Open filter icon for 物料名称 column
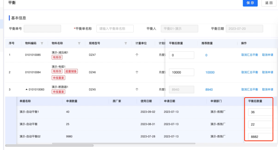 [79, 43]
